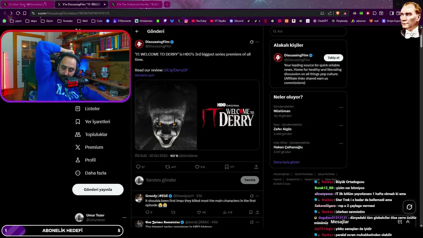Close the DiscussingFilm browser tab
The height and width of the screenshot is (238, 423).
[x=105, y=4]
